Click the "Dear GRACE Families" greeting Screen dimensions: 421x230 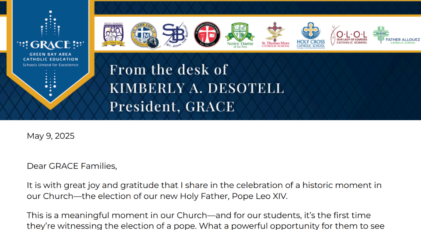72,166
